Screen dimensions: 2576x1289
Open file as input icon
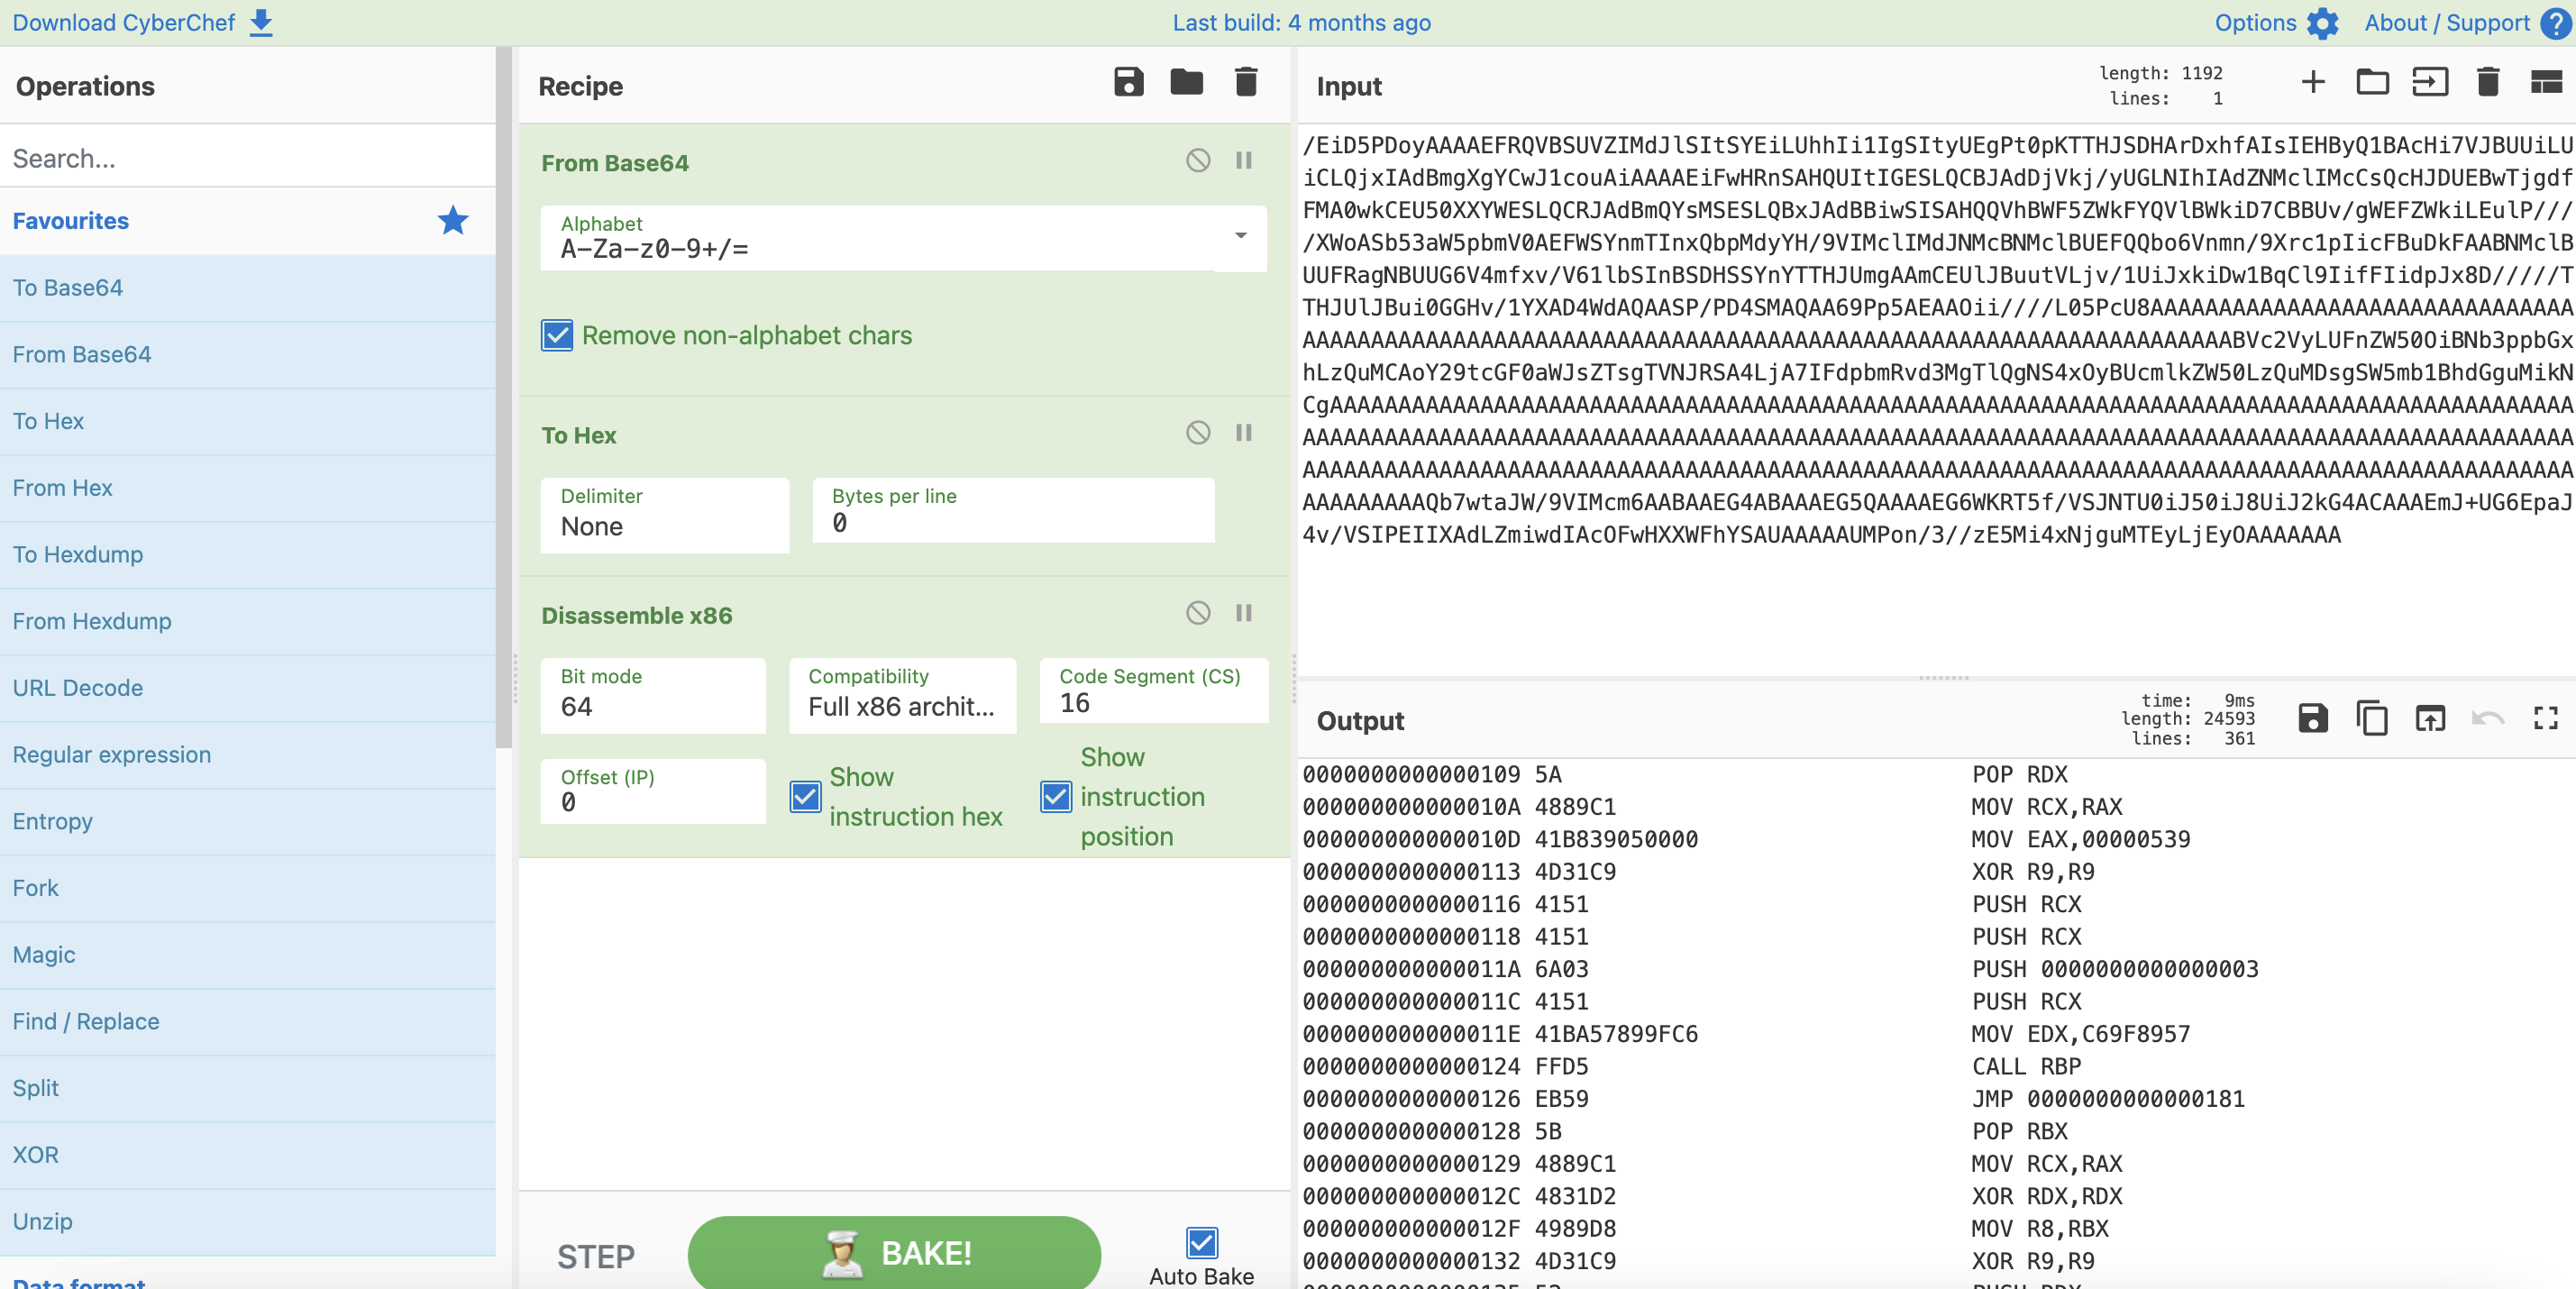tap(2430, 82)
